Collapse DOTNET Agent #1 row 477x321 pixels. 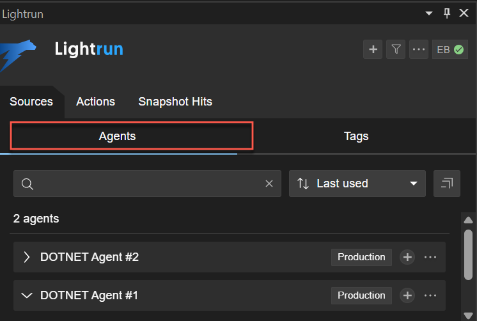[x=27, y=295]
